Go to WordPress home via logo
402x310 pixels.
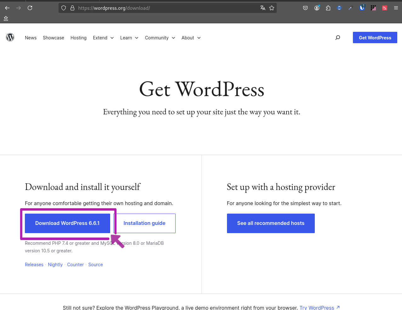[x=10, y=37]
